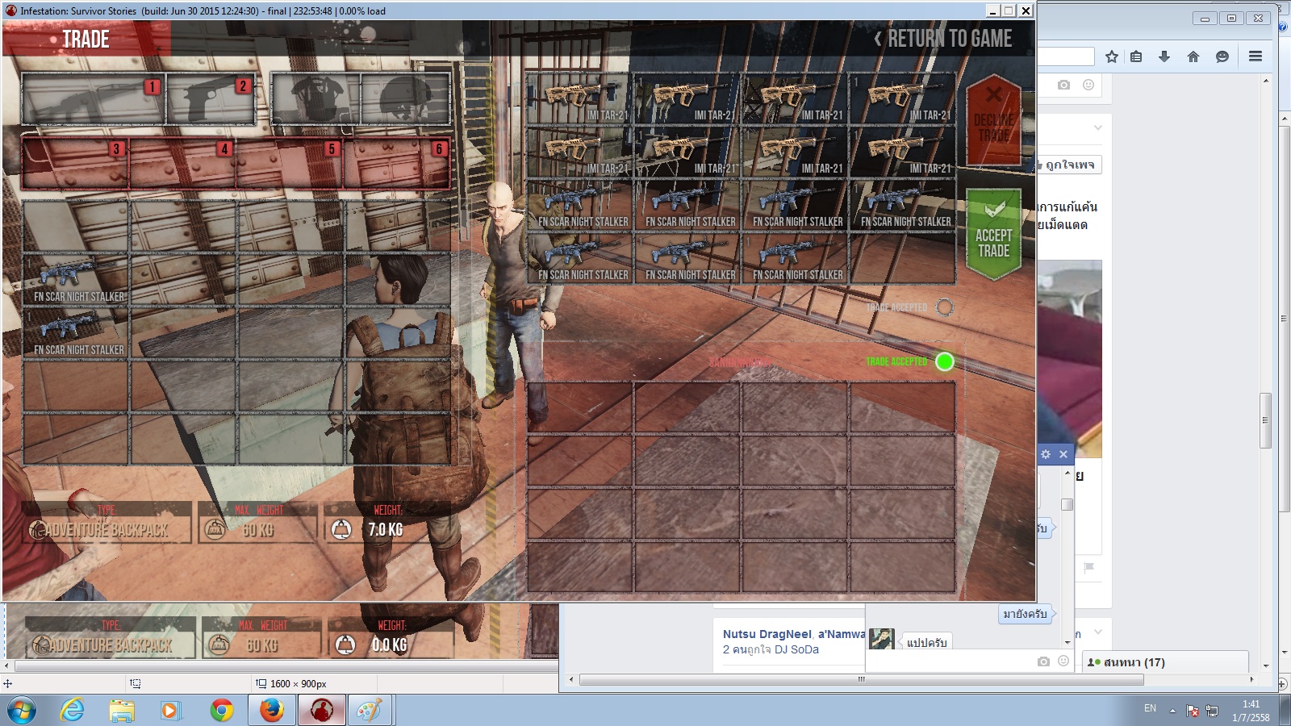Select top FN SCAR Night Stalker in backpack
This screenshot has width=1291, height=726.
(76, 279)
